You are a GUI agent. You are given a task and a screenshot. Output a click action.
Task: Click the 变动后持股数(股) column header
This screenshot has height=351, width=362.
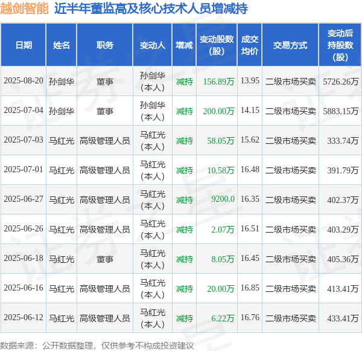tap(340, 45)
